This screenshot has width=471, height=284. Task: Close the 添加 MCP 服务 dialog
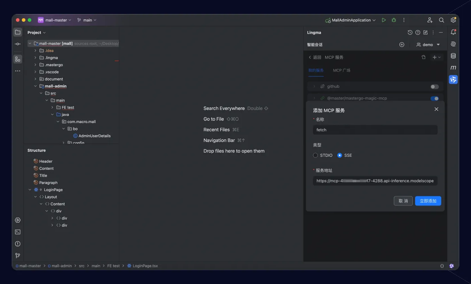pos(436,109)
